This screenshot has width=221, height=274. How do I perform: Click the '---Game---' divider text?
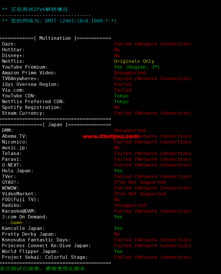[16, 223]
